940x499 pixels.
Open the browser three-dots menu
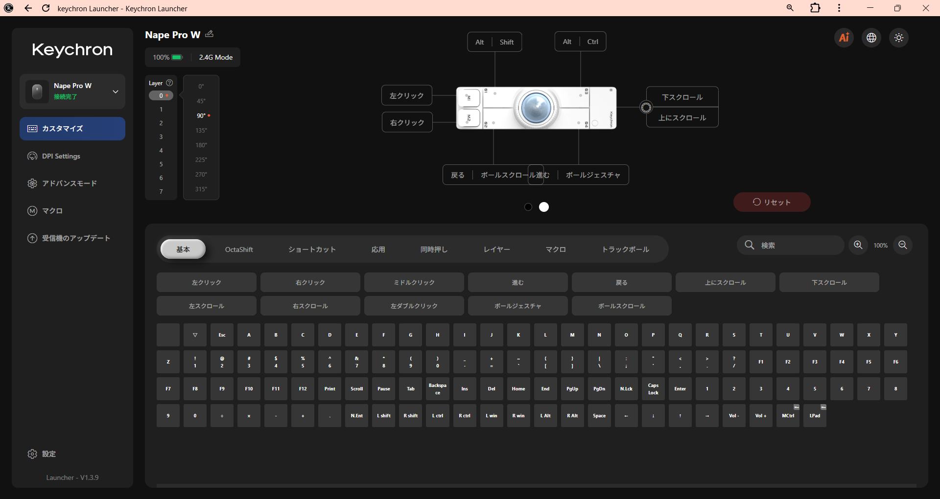(839, 8)
